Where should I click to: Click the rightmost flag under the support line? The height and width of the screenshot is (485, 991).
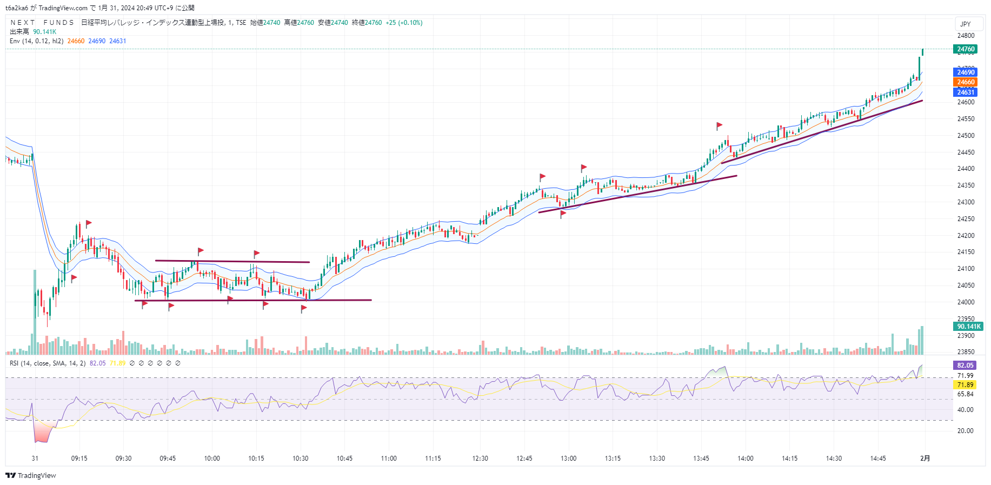tap(304, 308)
